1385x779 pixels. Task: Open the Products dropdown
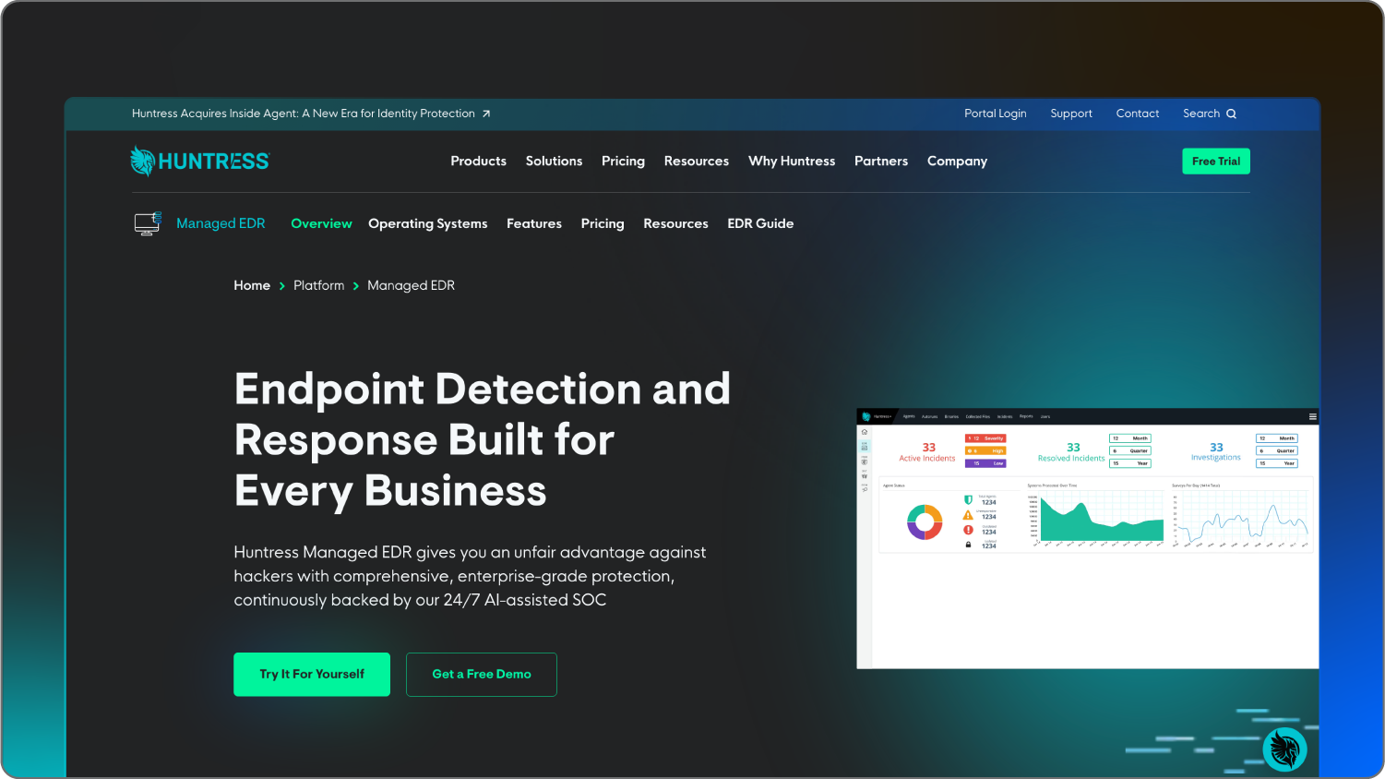[478, 161]
